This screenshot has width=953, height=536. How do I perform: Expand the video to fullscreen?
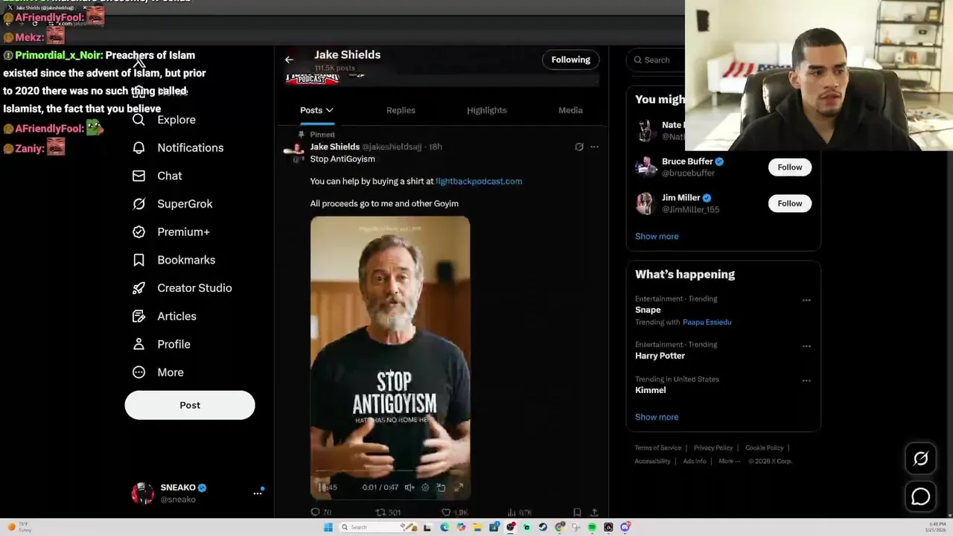click(x=459, y=487)
